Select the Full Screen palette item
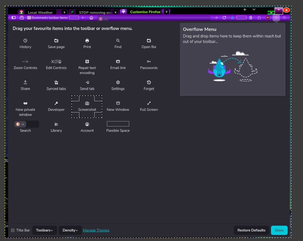This screenshot has width=303, height=241. click(149, 106)
